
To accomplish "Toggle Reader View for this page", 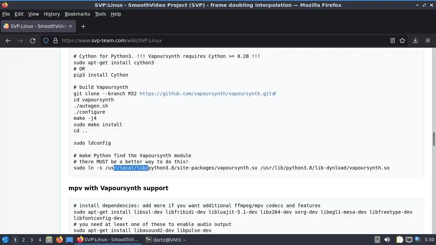I will click(x=392, y=40).
